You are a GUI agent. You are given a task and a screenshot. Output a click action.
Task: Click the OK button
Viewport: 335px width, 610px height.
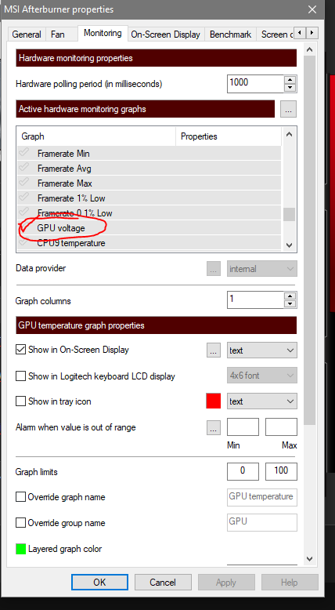[99, 583]
